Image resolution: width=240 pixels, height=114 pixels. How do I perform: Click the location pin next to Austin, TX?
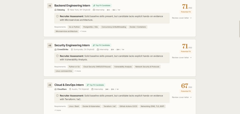[70, 89]
